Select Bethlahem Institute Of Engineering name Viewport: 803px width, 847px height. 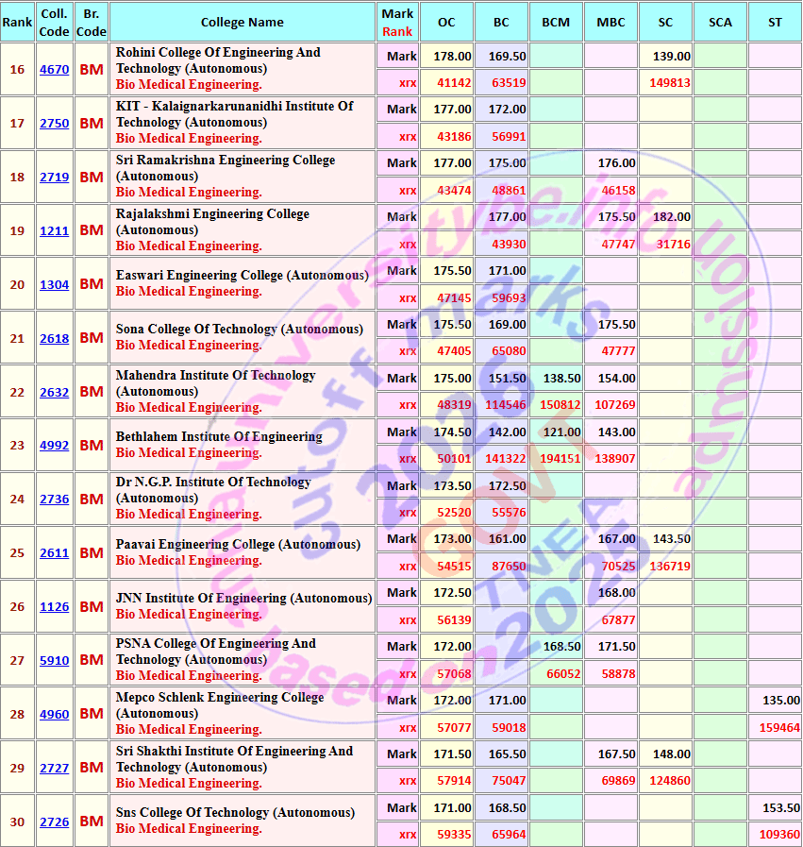coord(219,436)
